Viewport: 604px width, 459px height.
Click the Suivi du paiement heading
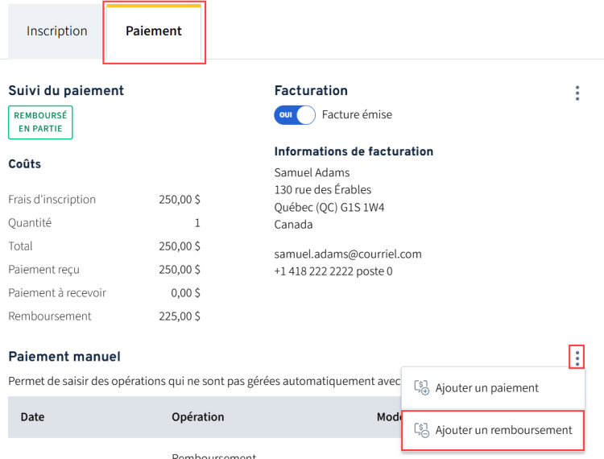click(x=66, y=91)
